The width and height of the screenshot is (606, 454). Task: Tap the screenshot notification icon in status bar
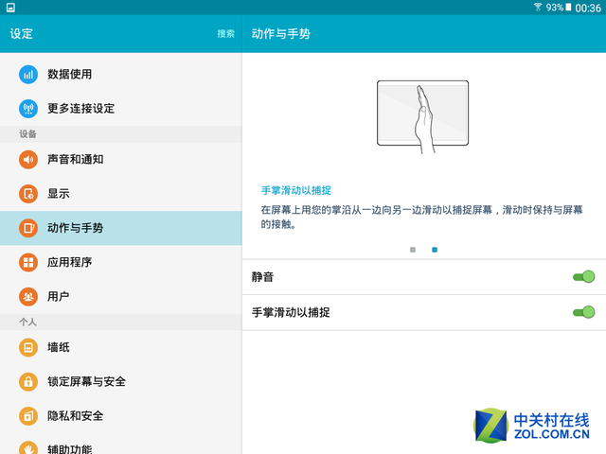point(10,8)
